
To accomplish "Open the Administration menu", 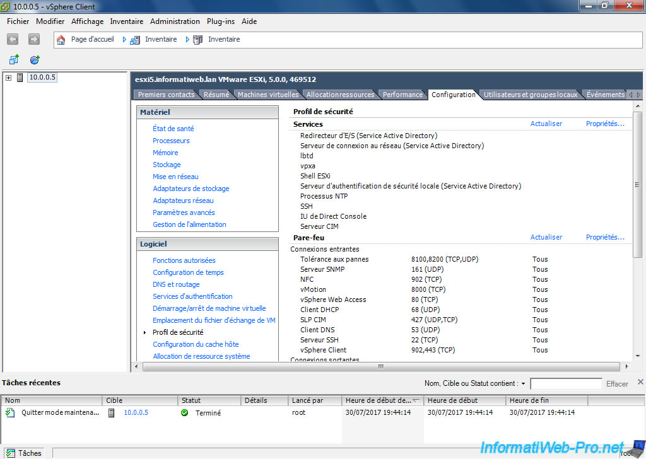I will coord(175,21).
